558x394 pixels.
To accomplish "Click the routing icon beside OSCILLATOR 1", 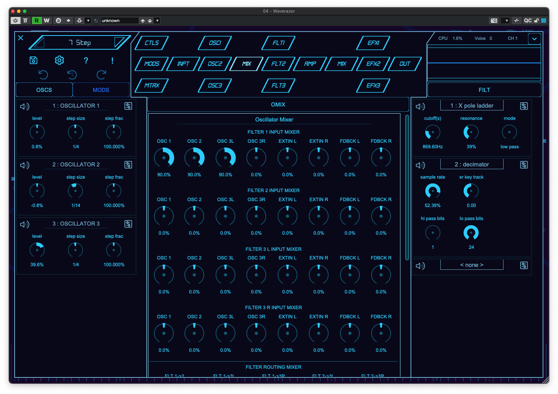I will pos(128,105).
